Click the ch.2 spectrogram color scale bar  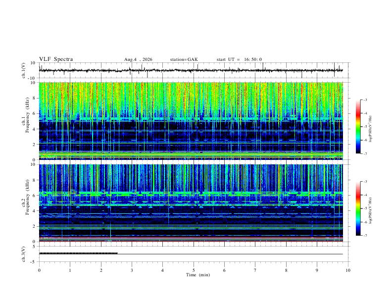[x=358, y=208]
